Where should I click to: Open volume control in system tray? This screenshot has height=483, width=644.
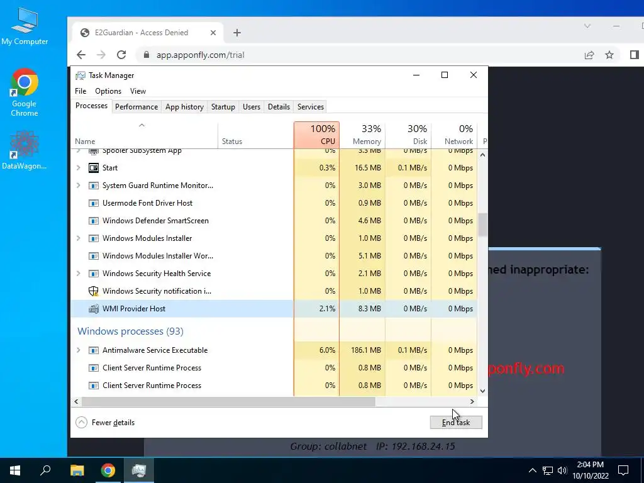562,470
